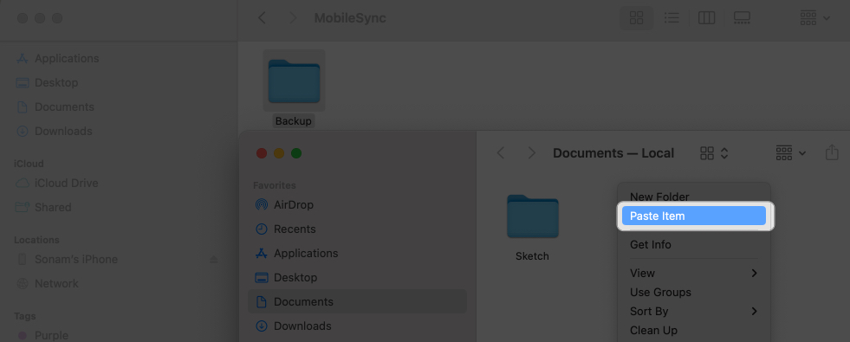Click the Locations section header
This screenshot has width=850, height=342.
tap(36, 240)
